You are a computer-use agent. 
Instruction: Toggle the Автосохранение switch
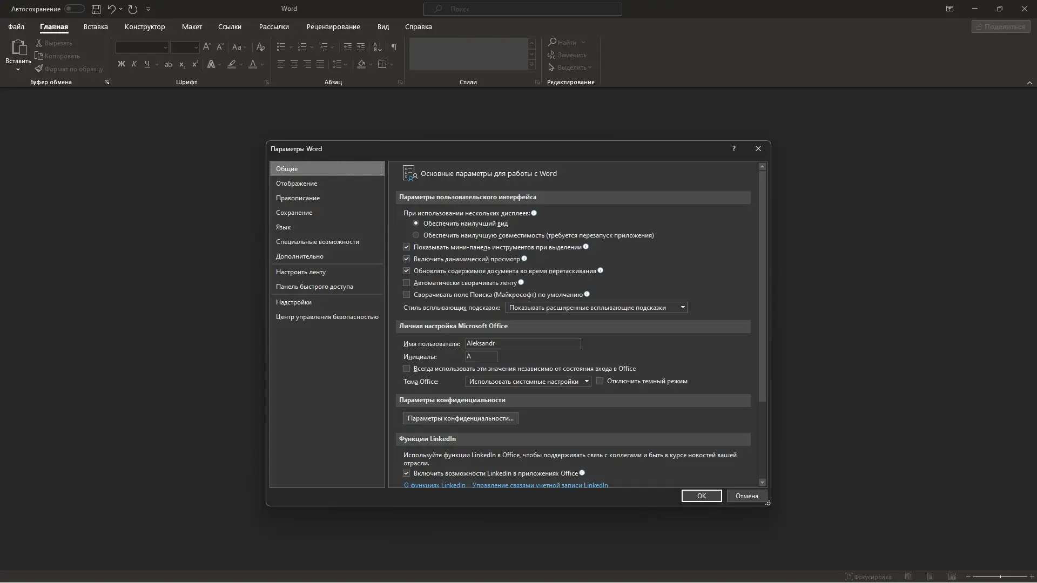click(74, 9)
